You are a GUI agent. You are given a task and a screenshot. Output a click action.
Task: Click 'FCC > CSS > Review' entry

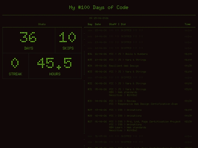122,101
